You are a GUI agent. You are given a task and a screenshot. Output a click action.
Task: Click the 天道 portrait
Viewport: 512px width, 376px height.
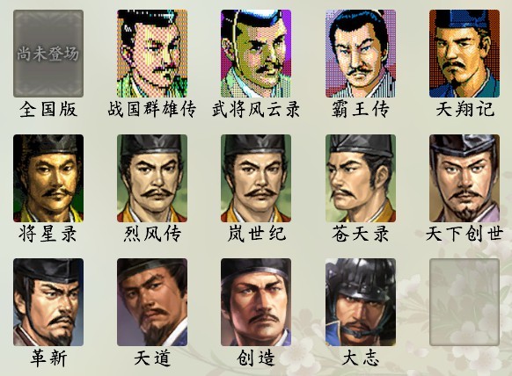[x=152, y=302]
